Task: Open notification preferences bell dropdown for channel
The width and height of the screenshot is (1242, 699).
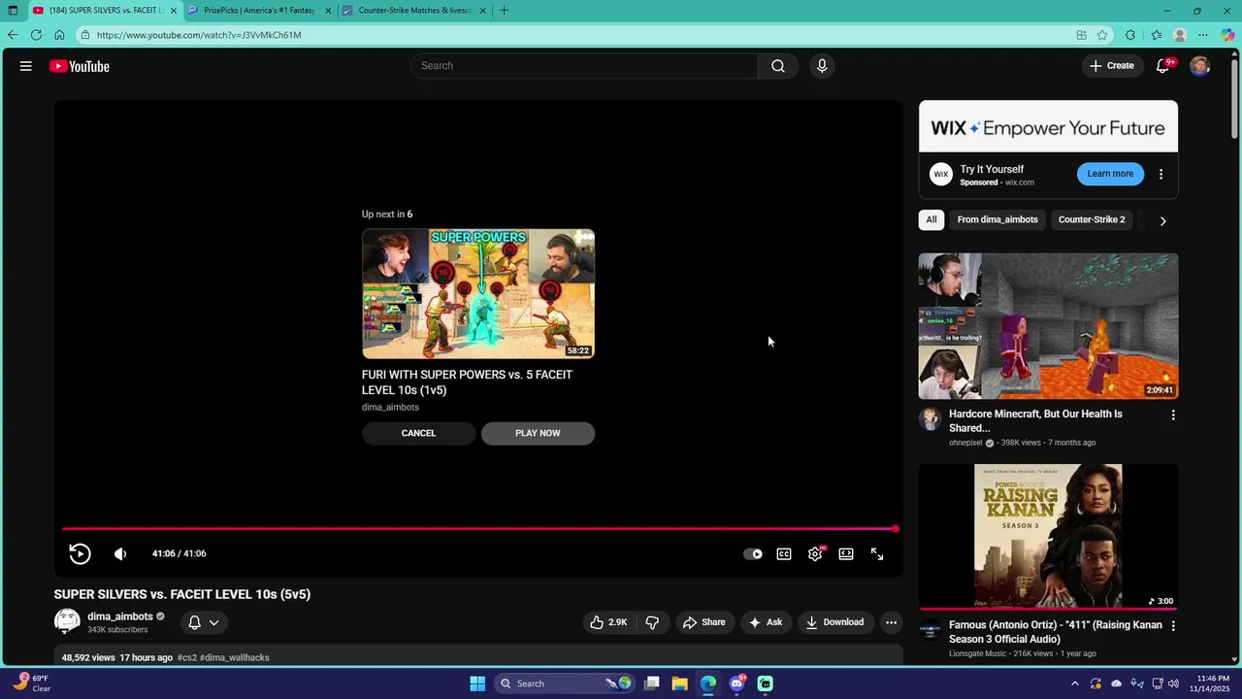Action: [204, 622]
